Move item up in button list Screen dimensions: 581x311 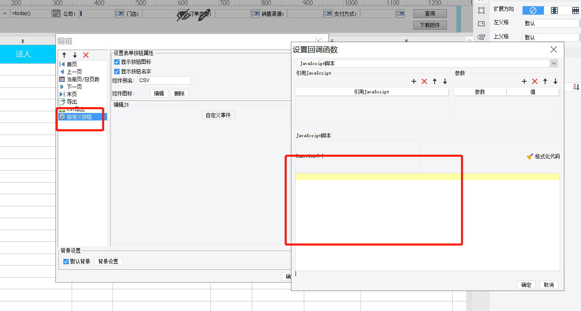coord(64,55)
